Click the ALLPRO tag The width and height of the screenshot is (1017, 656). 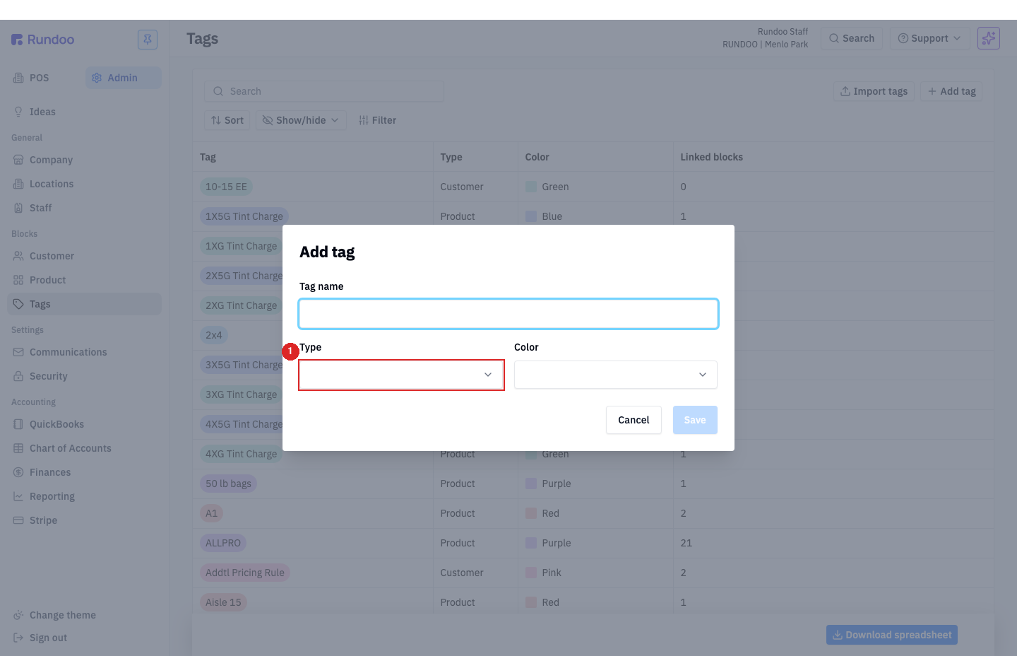pyautogui.click(x=223, y=543)
